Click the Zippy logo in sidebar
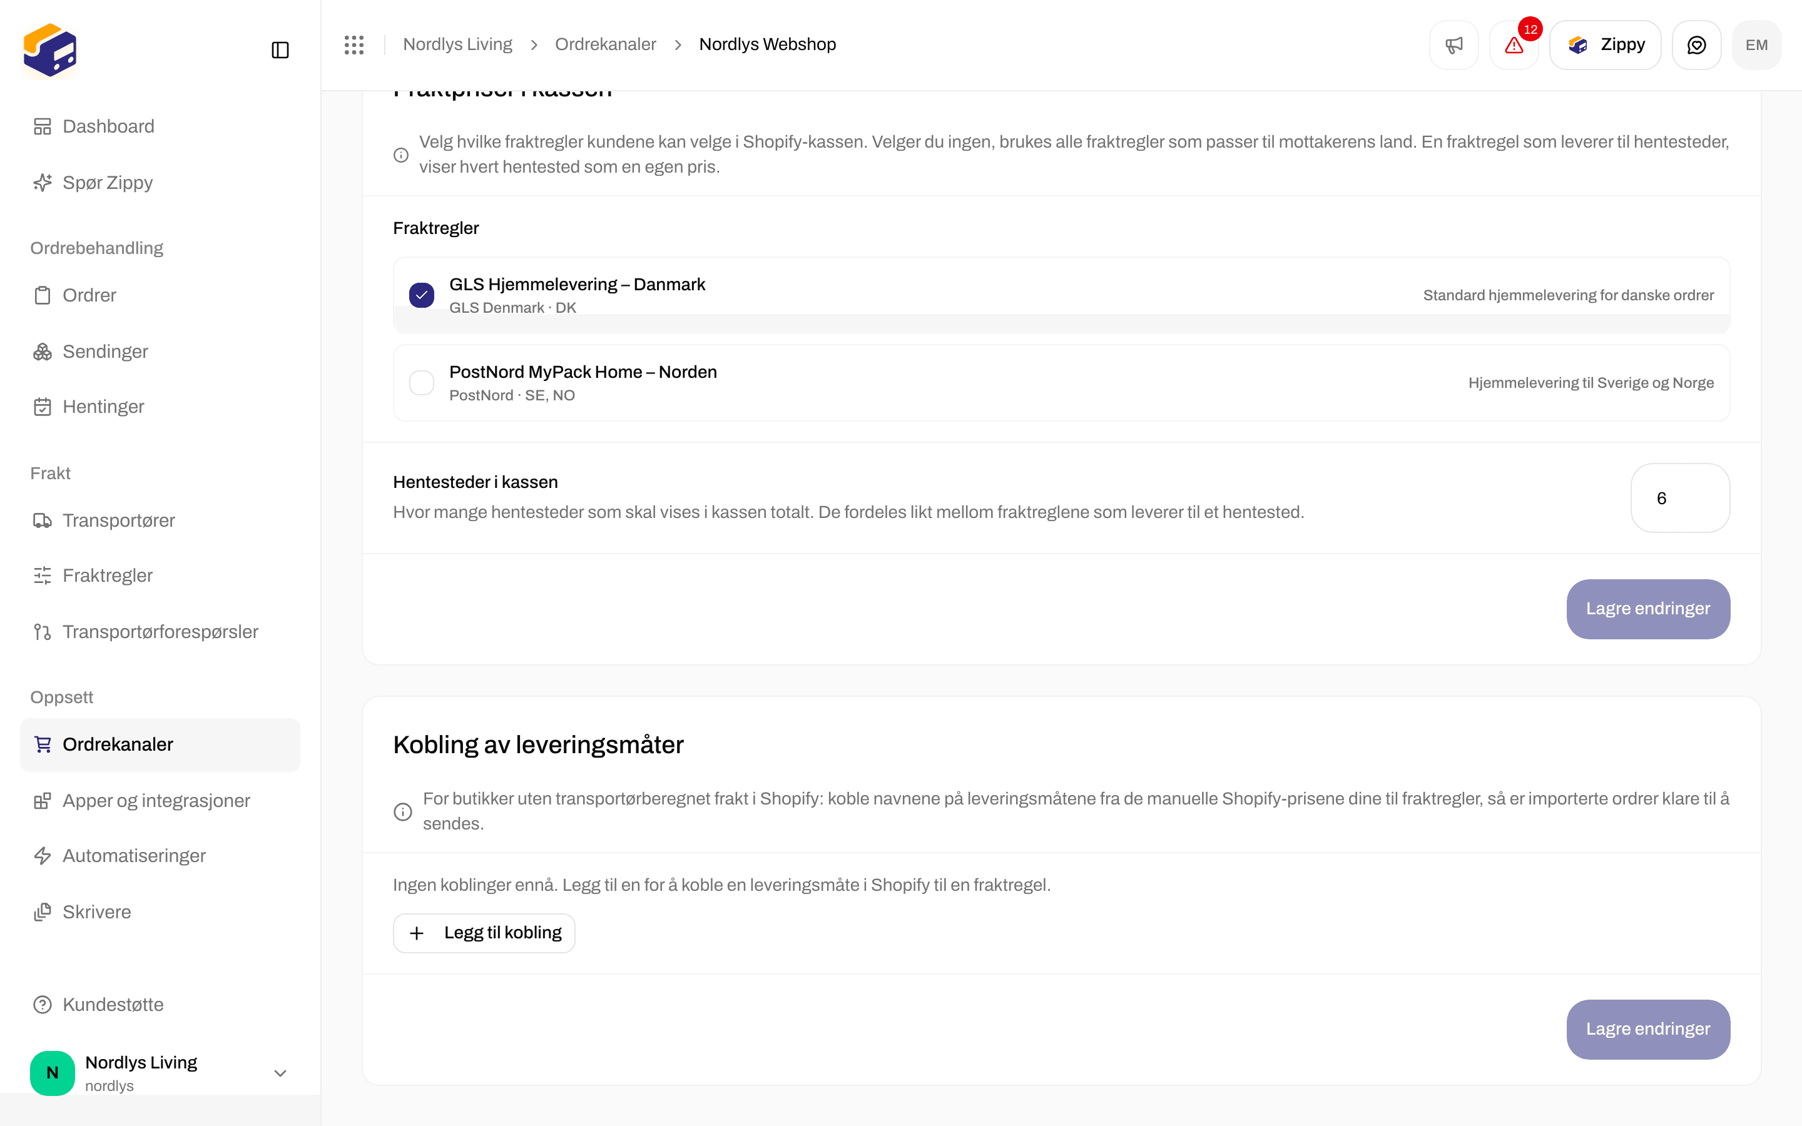This screenshot has width=1802, height=1126. [50, 50]
